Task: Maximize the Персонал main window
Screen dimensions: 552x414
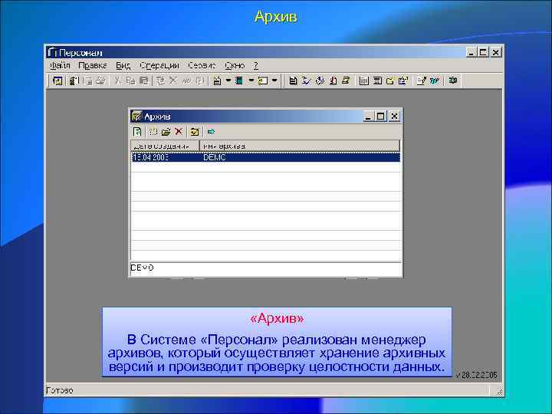Action: click(483, 52)
